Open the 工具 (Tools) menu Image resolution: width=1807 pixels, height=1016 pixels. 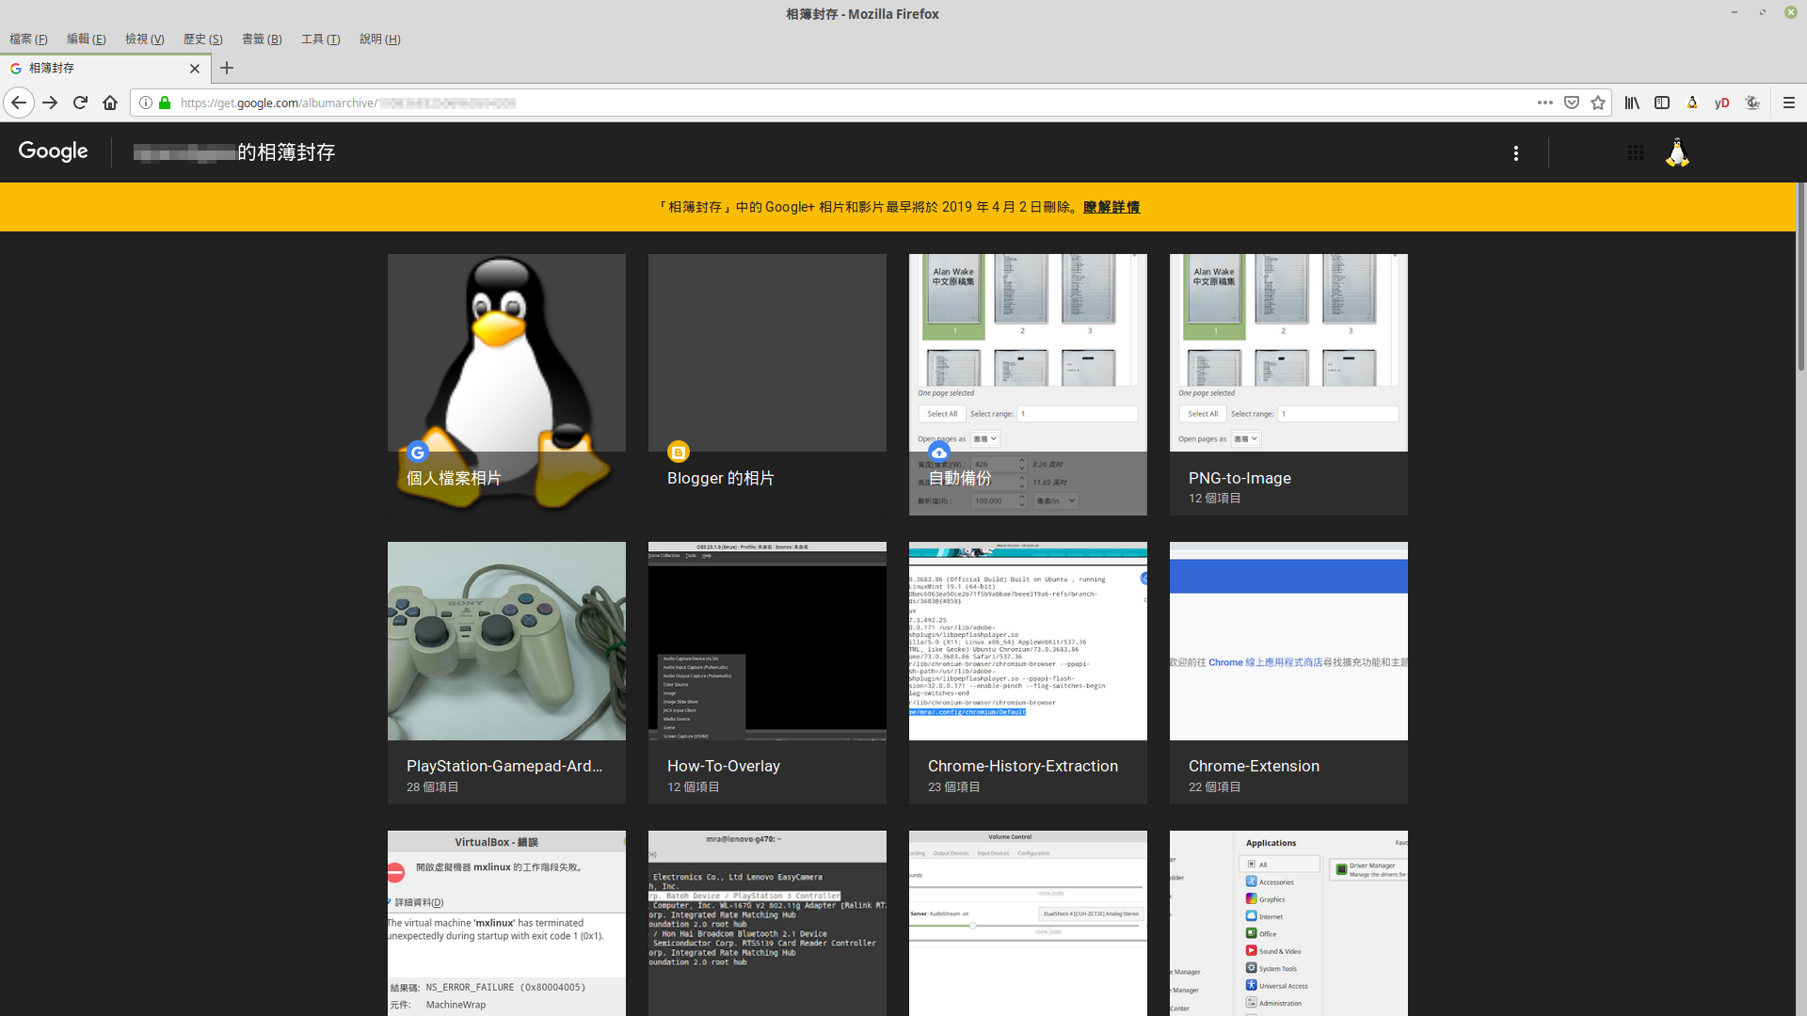(320, 39)
